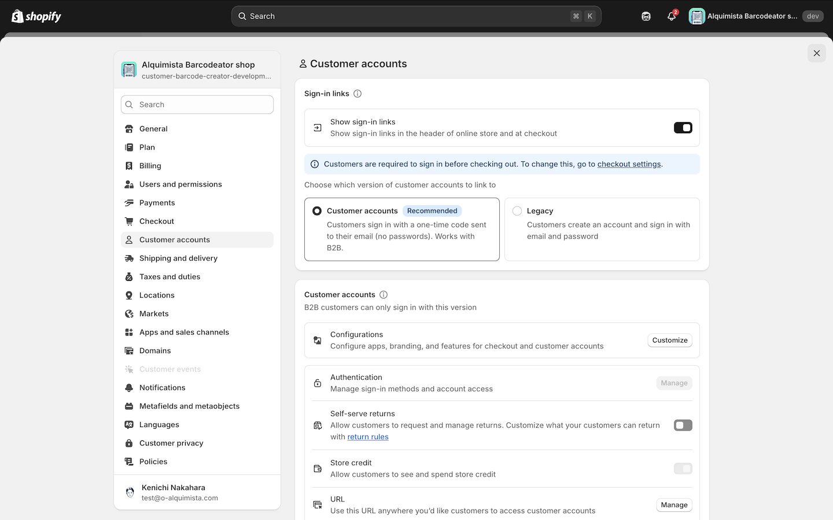Click the Shipping and delivery truck icon

129,258
